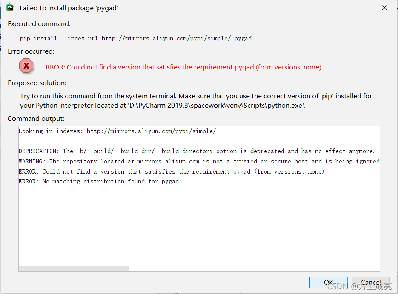
Task: Click the pip install command text
Action: [135, 38]
